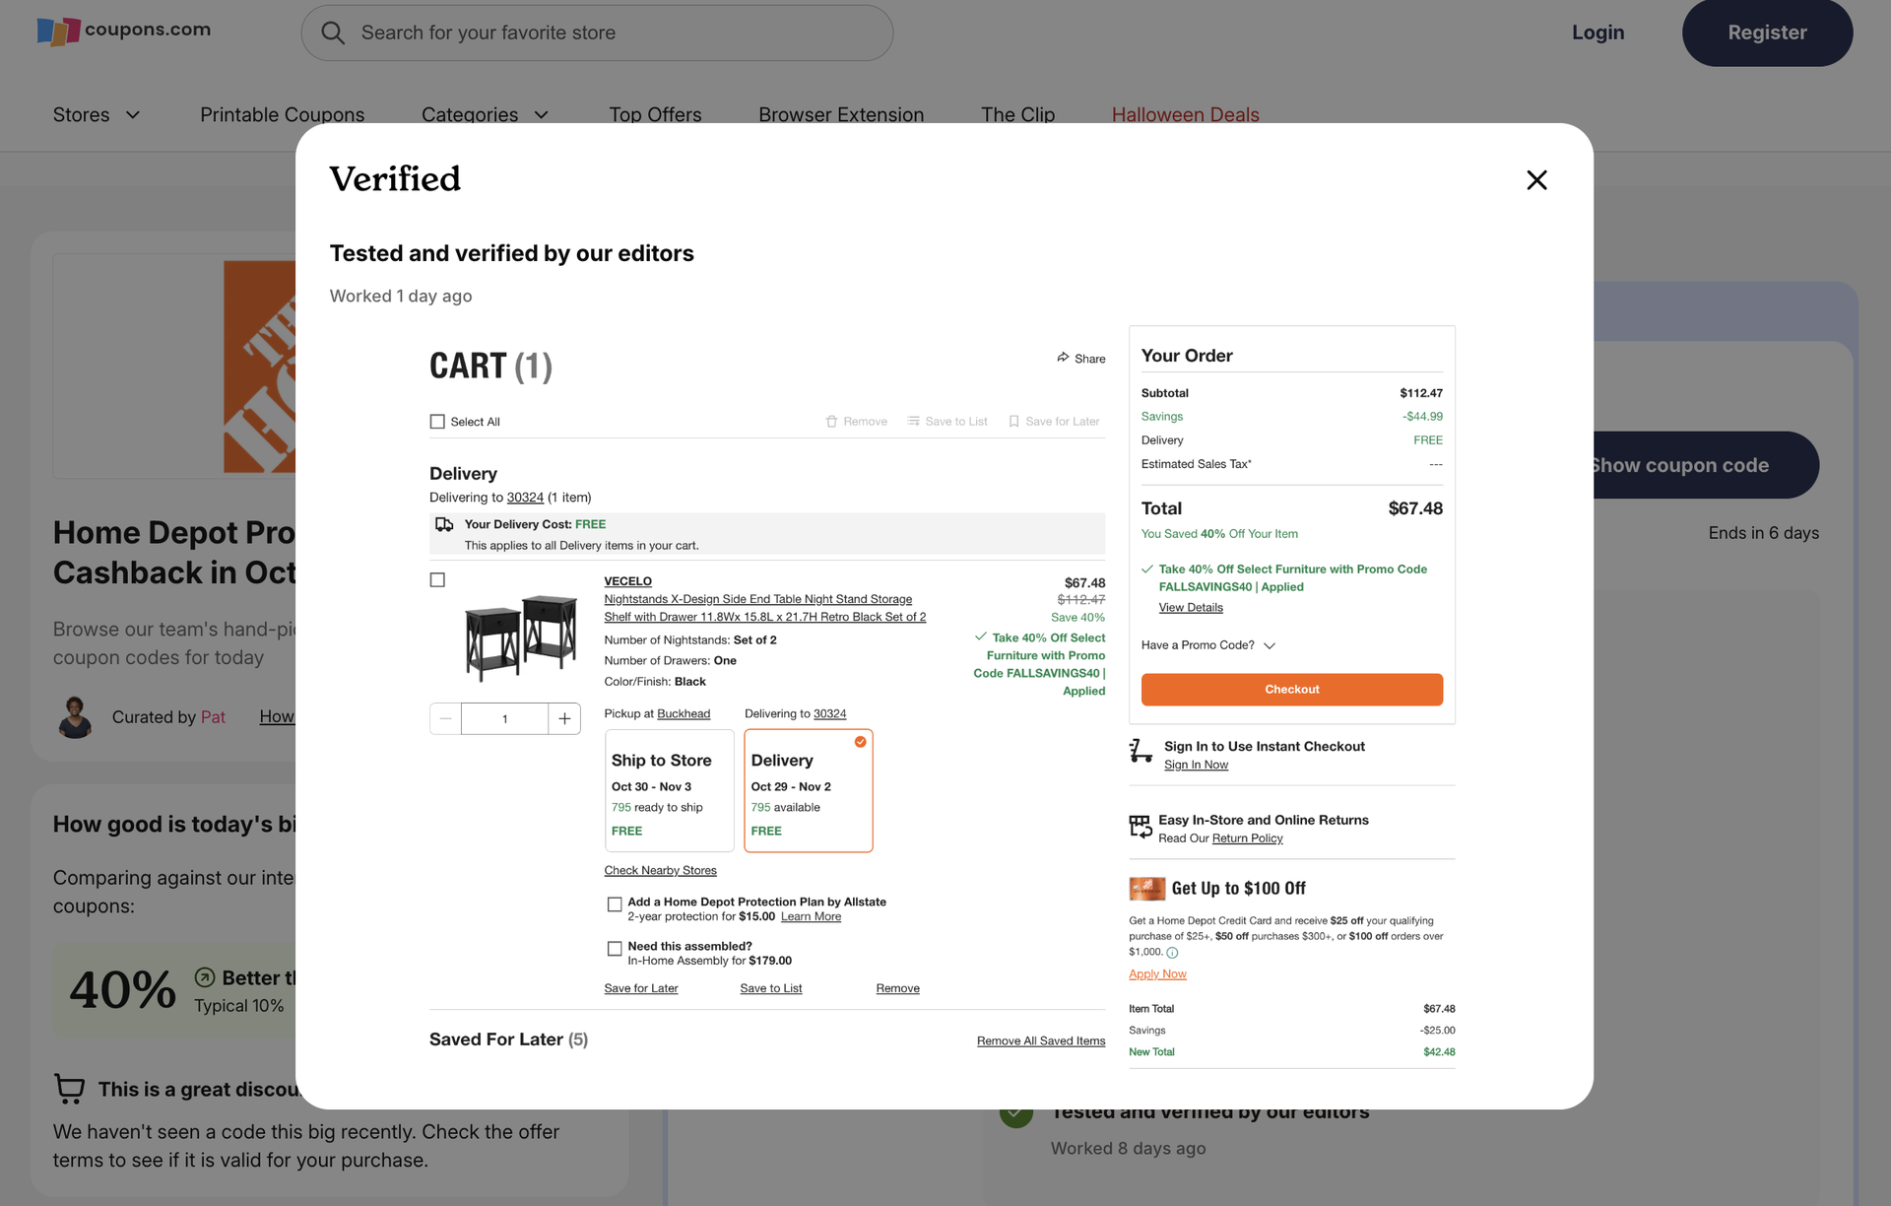Image resolution: width=1891 pixels, height=1206 pixels.
Task: Click the green verified checkmark icon
Action: point(1016,1116)
